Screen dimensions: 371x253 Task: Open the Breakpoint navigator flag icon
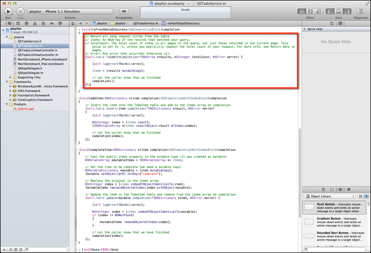pos(52,23)
